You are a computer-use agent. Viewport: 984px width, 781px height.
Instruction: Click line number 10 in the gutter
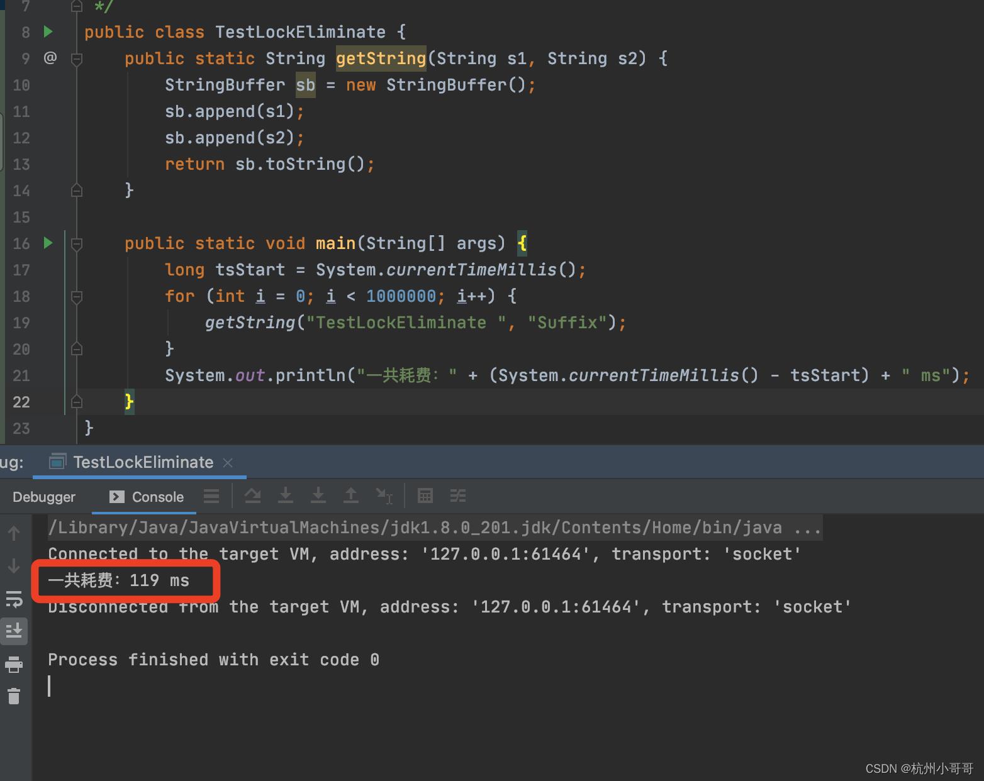(x=21, y=85)
